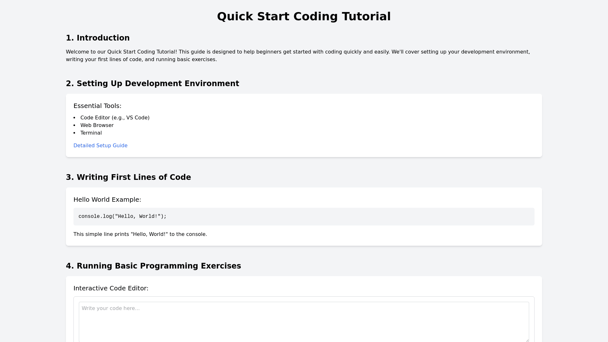Open the Detailed Setup Guide link

point(100,146)
